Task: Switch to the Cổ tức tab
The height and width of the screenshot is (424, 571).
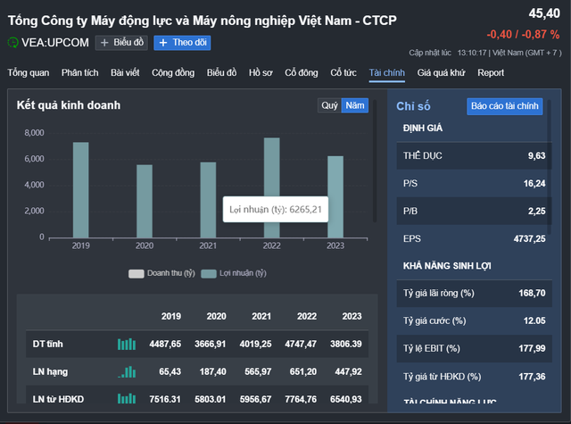Action: click(343, 72)
